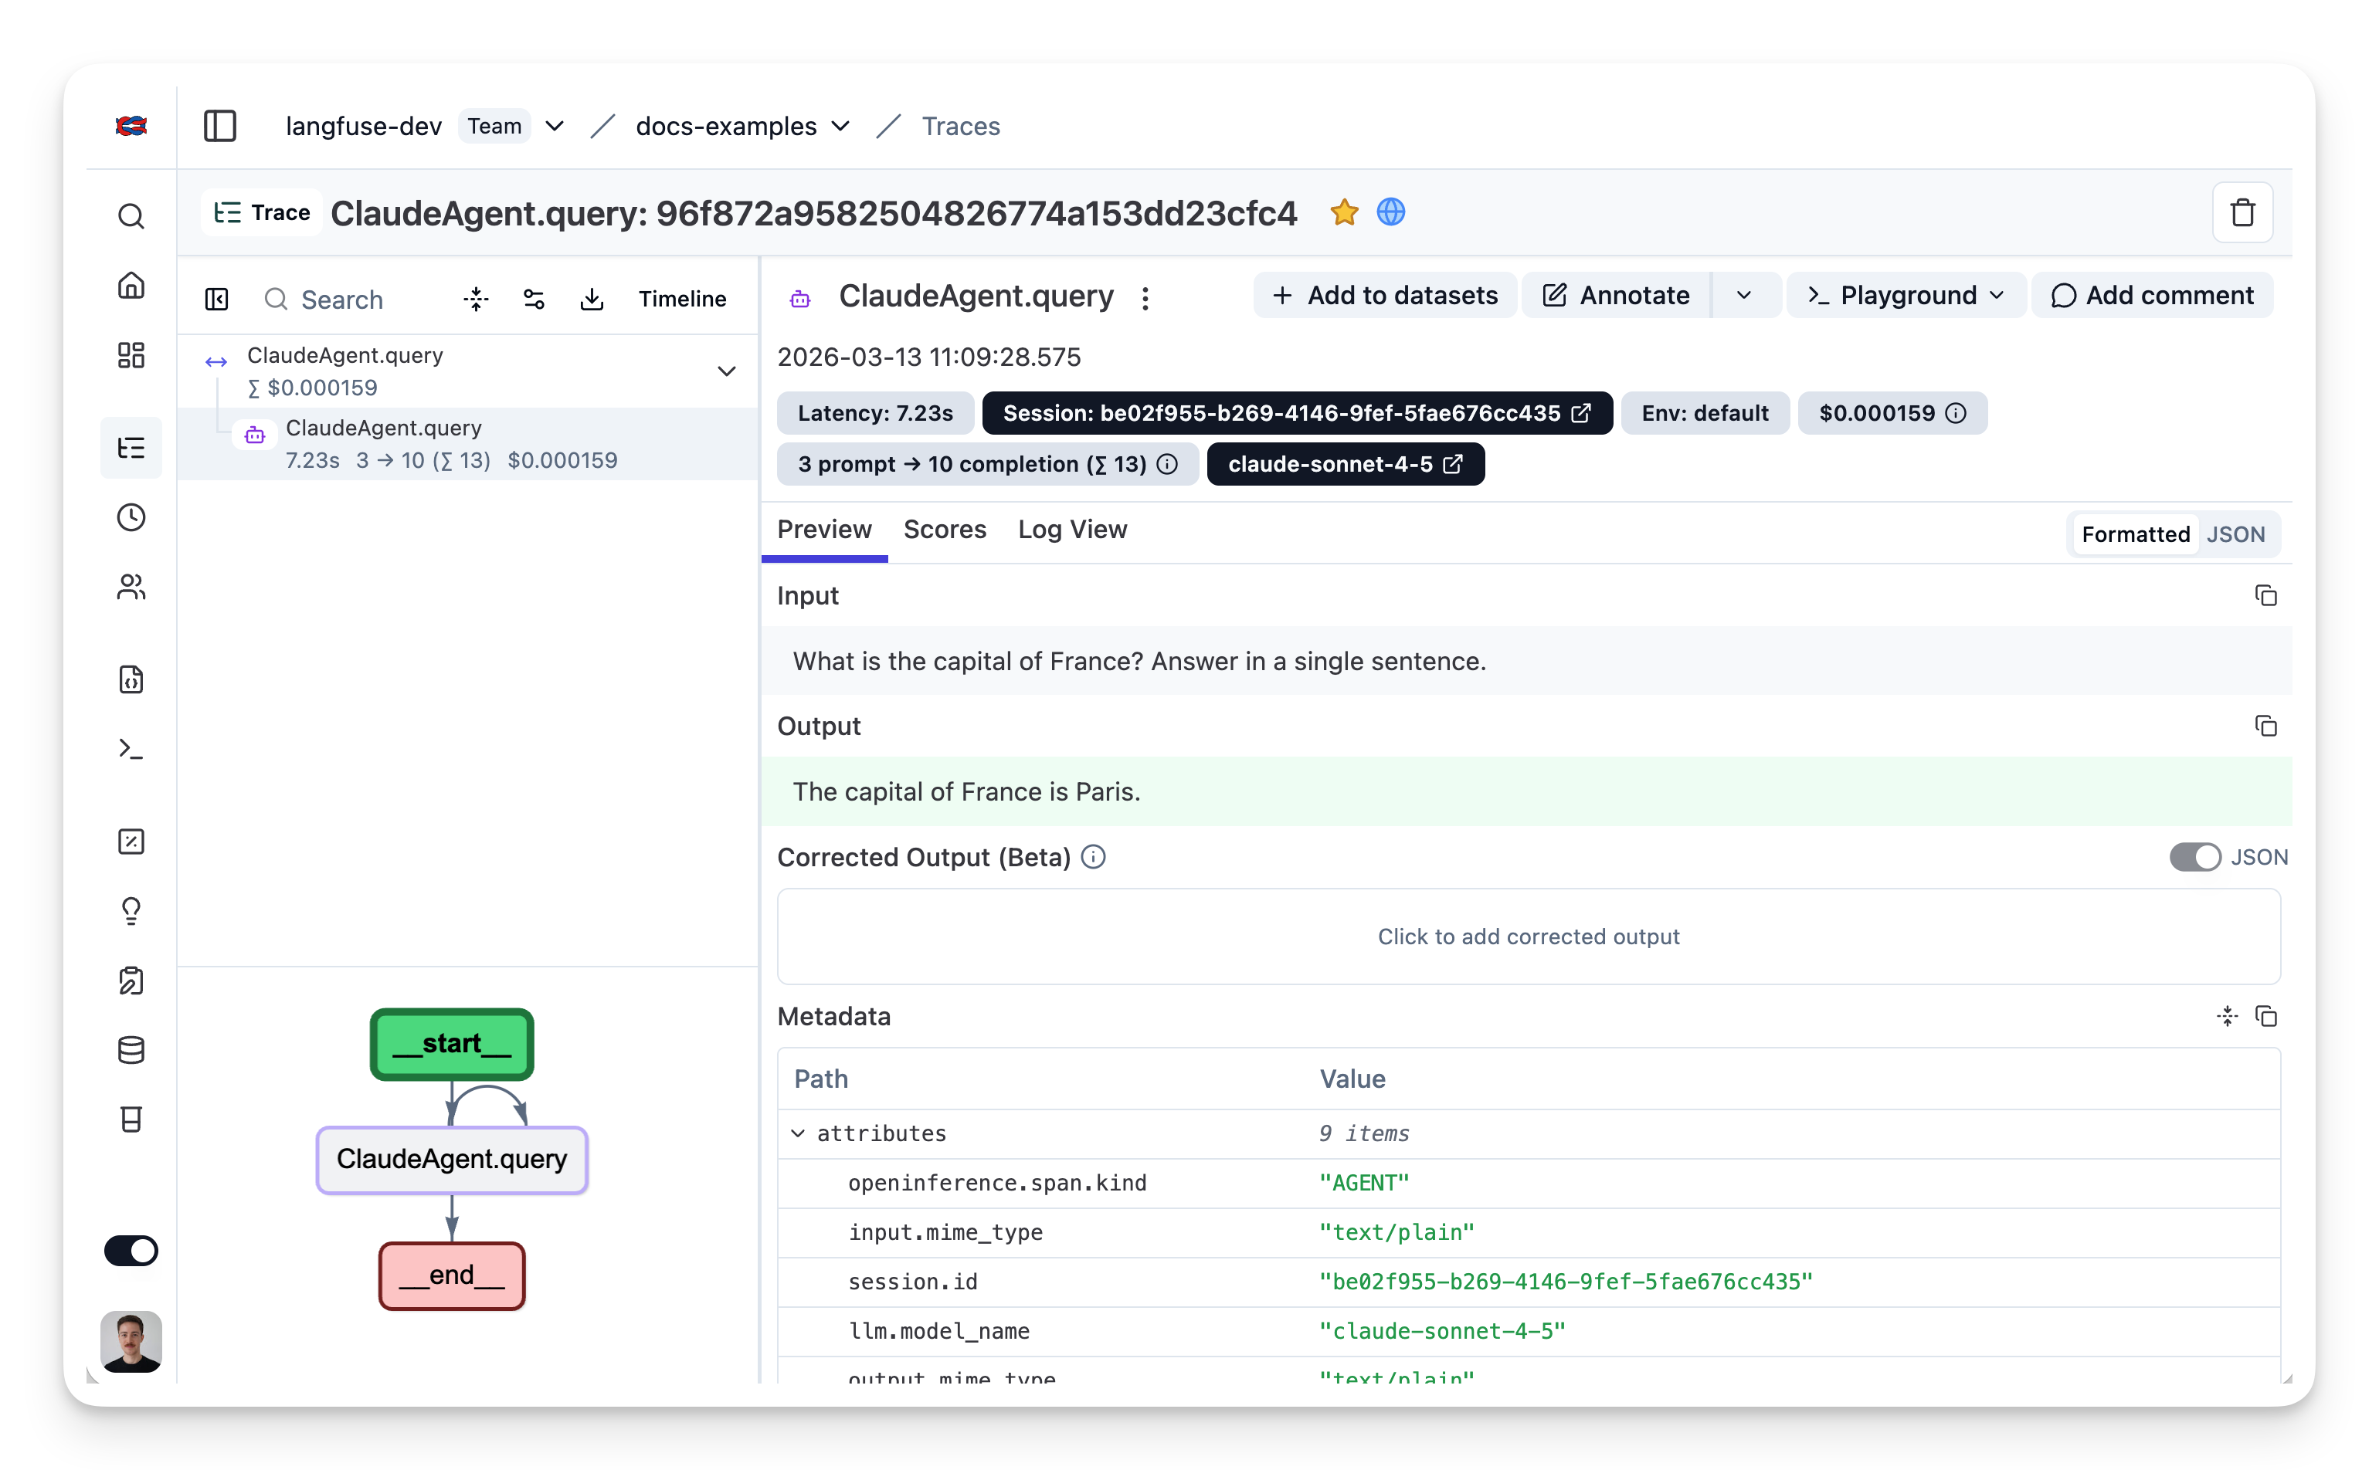Download the trace as a file
2379x1470 pixels.
point(592,299)
